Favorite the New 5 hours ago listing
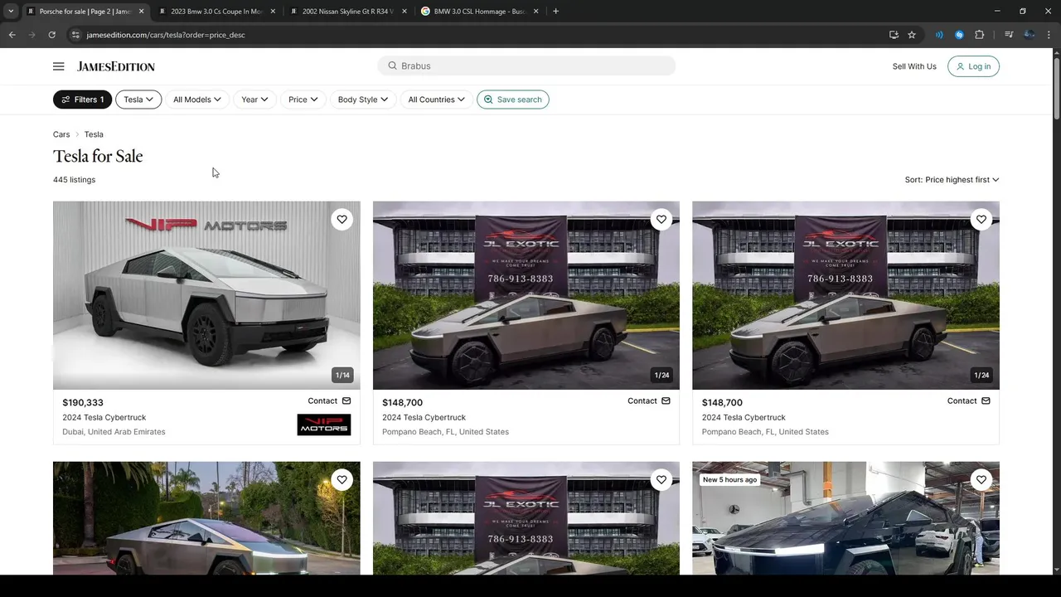 tap(981, 479)
